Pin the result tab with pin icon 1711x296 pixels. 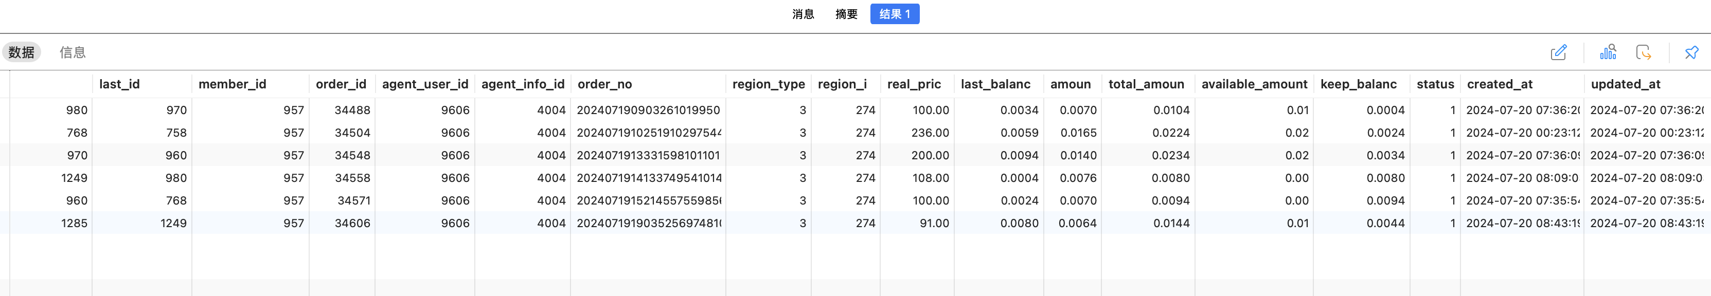(x=1691, y=52)
